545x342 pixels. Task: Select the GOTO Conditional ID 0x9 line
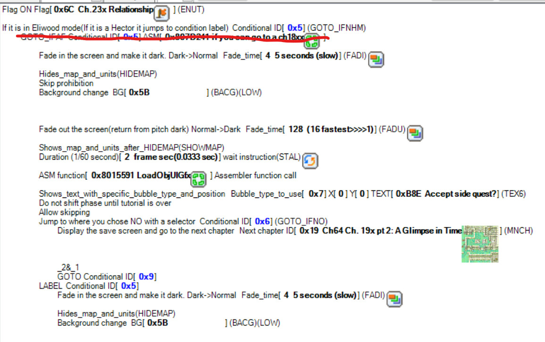click(x=107, y=277)
